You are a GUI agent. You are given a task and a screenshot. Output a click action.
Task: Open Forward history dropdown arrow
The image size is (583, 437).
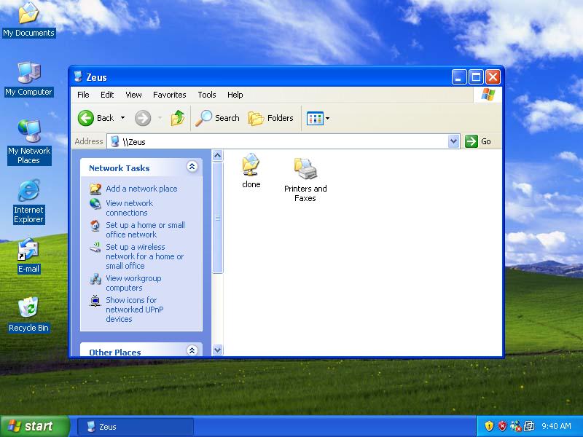pyautogui.click(x=160, y=118)
